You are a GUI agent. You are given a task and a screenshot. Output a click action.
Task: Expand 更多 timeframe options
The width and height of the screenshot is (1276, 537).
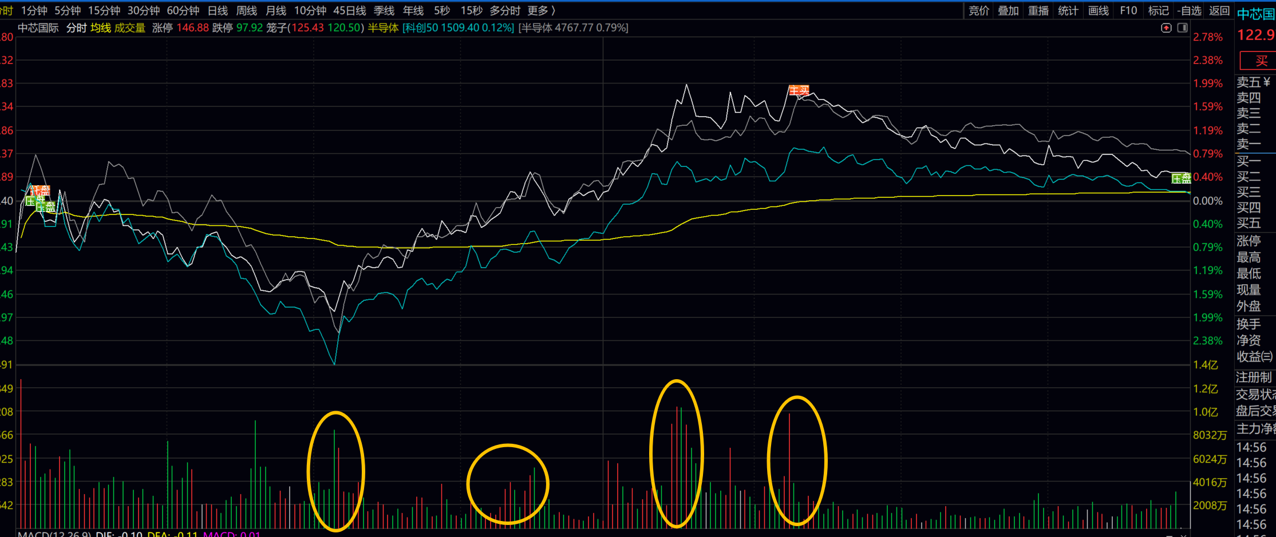pyautogui.click(x=540, y=10)
